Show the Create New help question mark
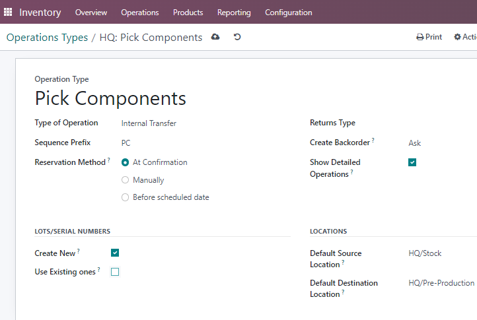Viewport: 477px width, 320px height. 79,251
